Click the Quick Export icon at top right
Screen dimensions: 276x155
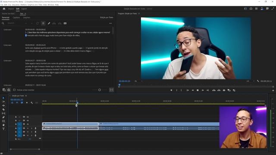pyautogui.click(x=251, y=9)
